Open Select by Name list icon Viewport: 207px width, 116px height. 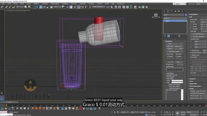[29, 7]
